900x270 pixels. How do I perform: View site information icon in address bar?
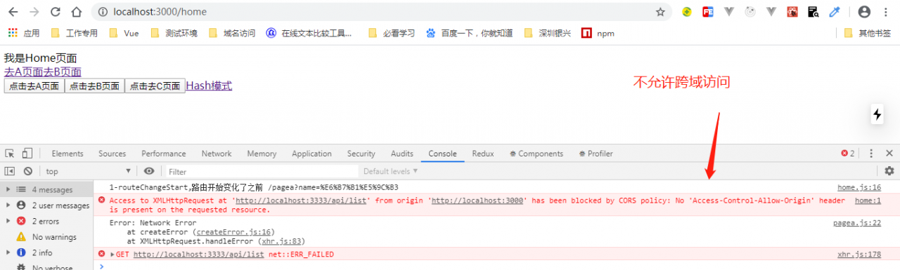(x=103, y=12)
